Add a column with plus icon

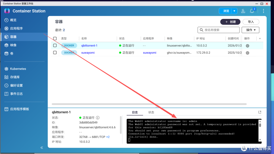(x=260, y=39)
